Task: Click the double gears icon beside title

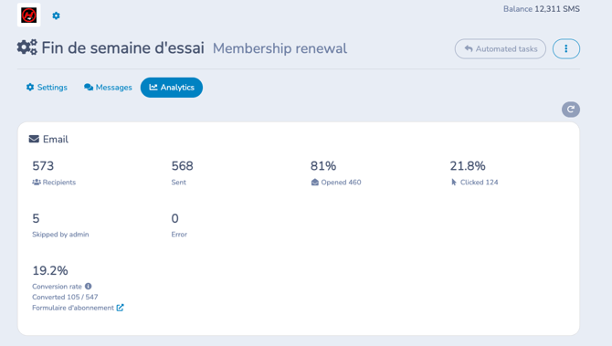Action: coord(26,47)
